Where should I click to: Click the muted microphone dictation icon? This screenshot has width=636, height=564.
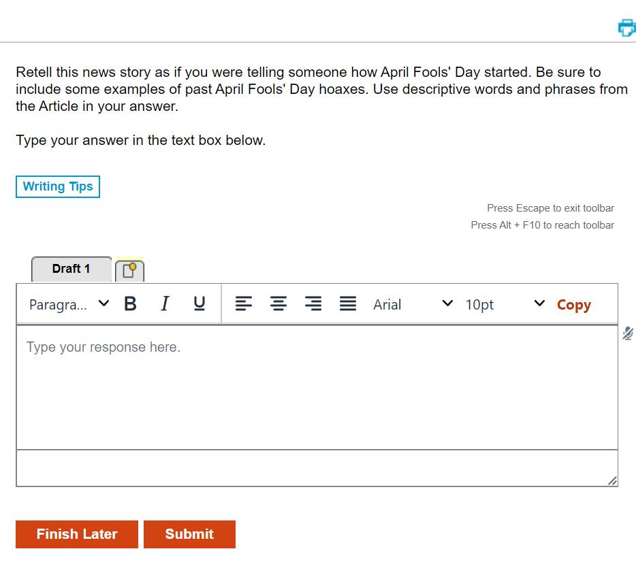(627, 333)
